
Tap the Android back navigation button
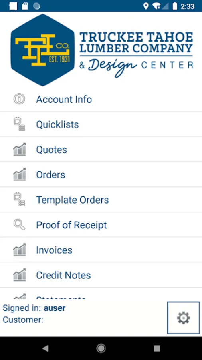tap(46, 348)
